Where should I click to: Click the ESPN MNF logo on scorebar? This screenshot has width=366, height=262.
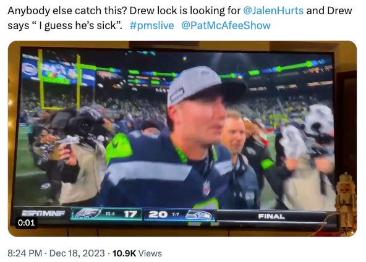43,213
